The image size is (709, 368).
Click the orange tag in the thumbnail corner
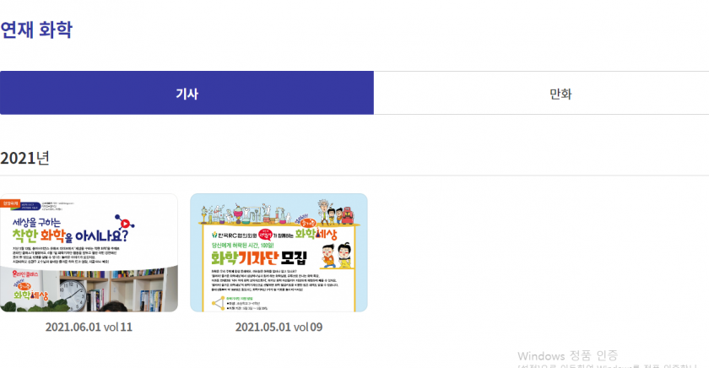(x=9, y=204)
